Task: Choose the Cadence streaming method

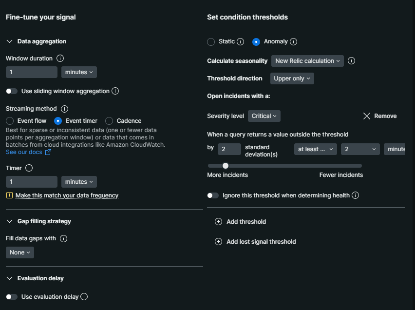Action: point(109,121)
